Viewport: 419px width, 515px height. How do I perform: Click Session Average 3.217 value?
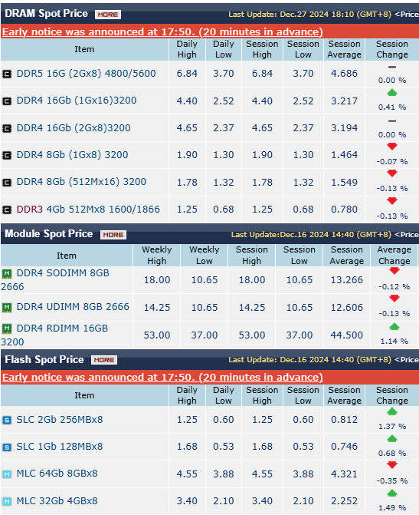pos(344,101)
